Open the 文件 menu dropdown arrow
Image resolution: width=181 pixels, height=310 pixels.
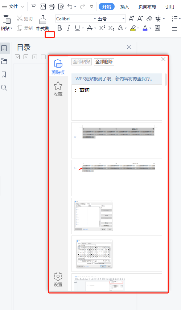[22, 7]
